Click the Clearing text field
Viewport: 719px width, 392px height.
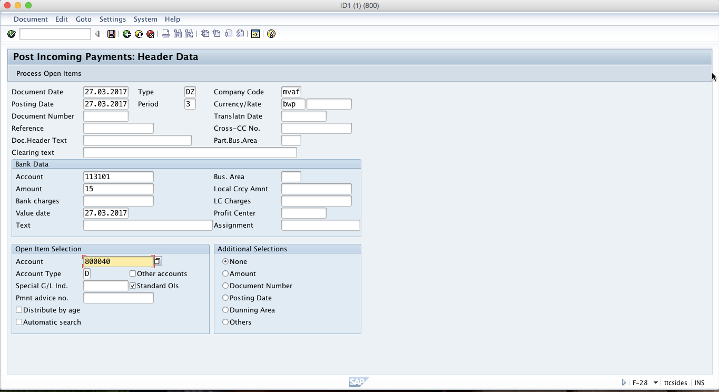click(190, 152)
